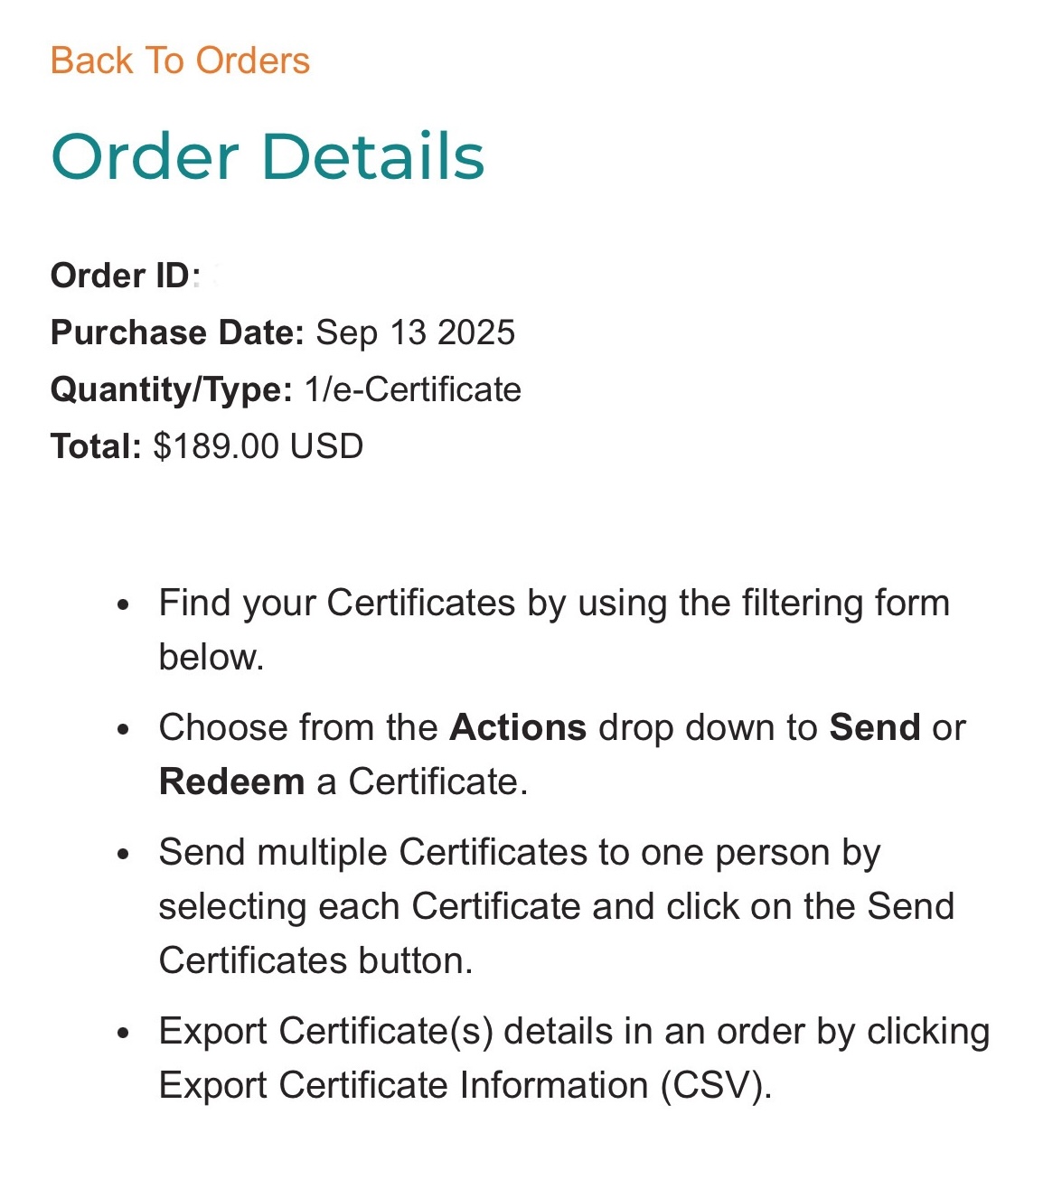Click bullet point beside 'Choose from the Actions'
1062x1189 pixels.
(x=124, y=729)
